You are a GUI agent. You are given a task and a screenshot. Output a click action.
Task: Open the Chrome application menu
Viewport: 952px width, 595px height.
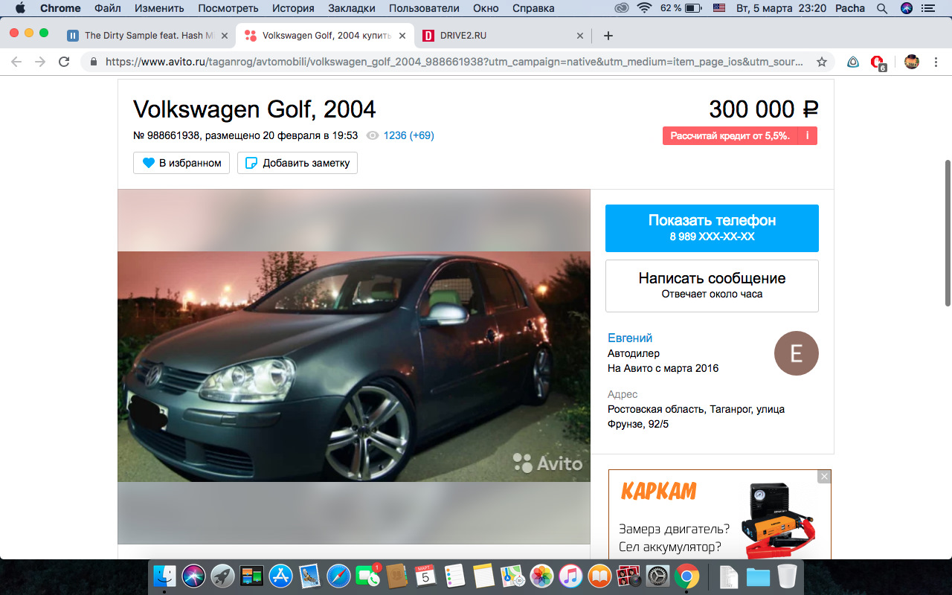[60, 8]
